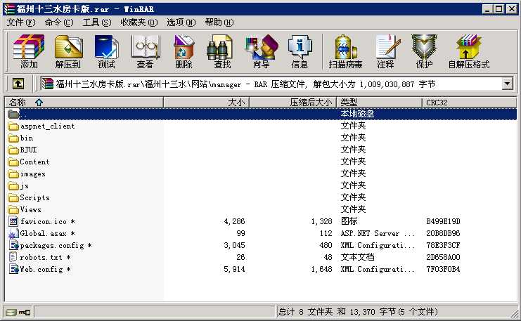The width and height of the screenshot is (521, 321).
Task: Sort by the 类型 column header
Action: point(379,103)
